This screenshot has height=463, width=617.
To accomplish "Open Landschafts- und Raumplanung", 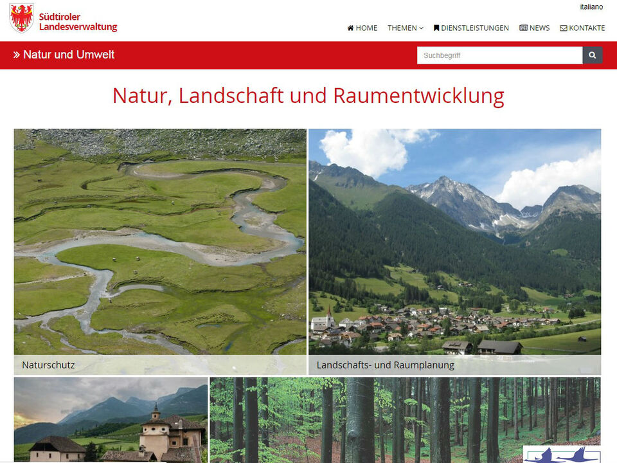I will click(x=385, y=365).
